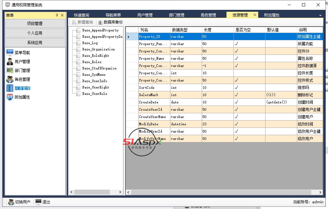Switch to the 角色管理 tab
The image size is (328, 209).
coord(208,15)
